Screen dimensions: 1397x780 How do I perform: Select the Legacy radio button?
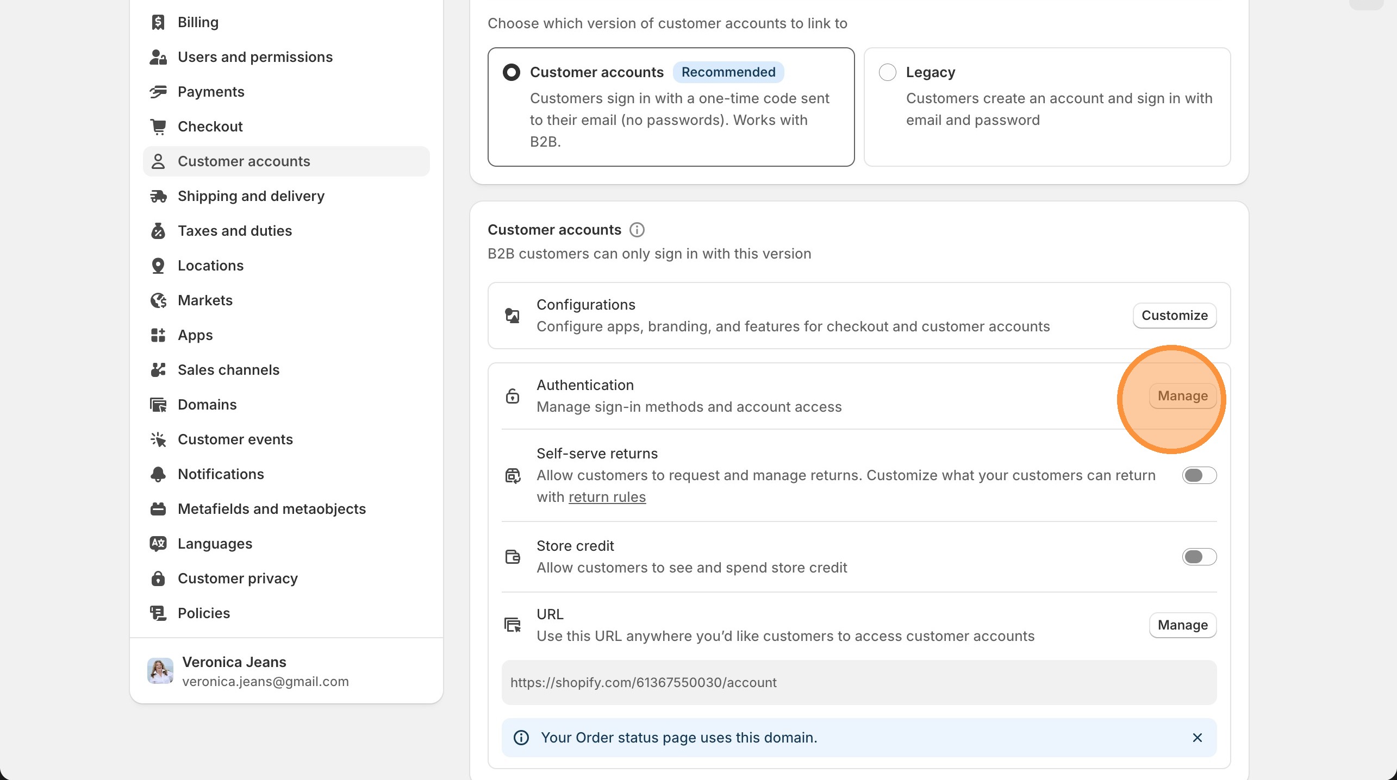point(887,72)
